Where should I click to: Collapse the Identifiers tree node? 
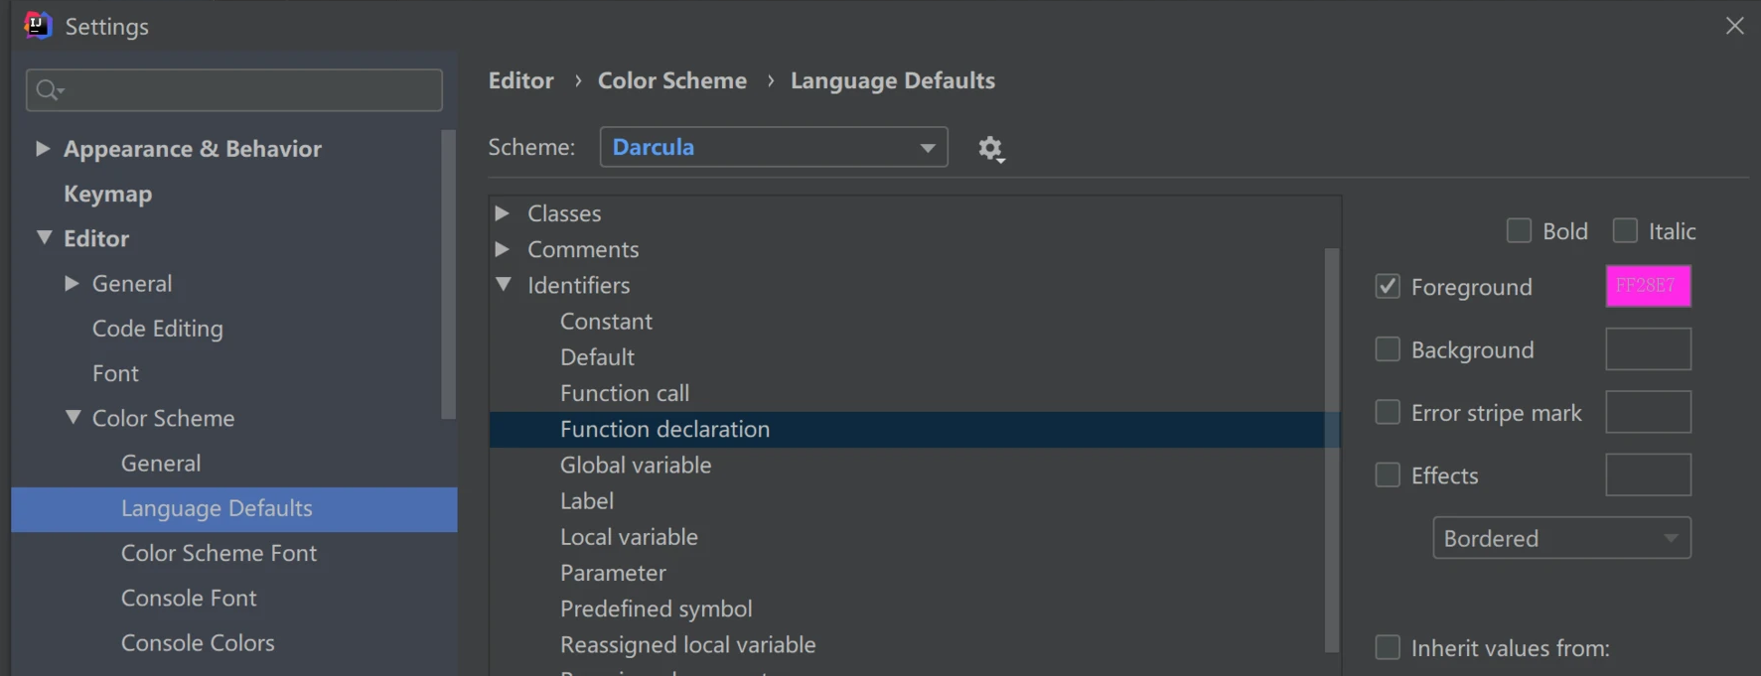504,285
